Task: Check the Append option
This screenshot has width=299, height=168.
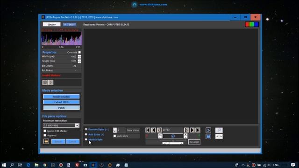Action: tap(45, 135)
